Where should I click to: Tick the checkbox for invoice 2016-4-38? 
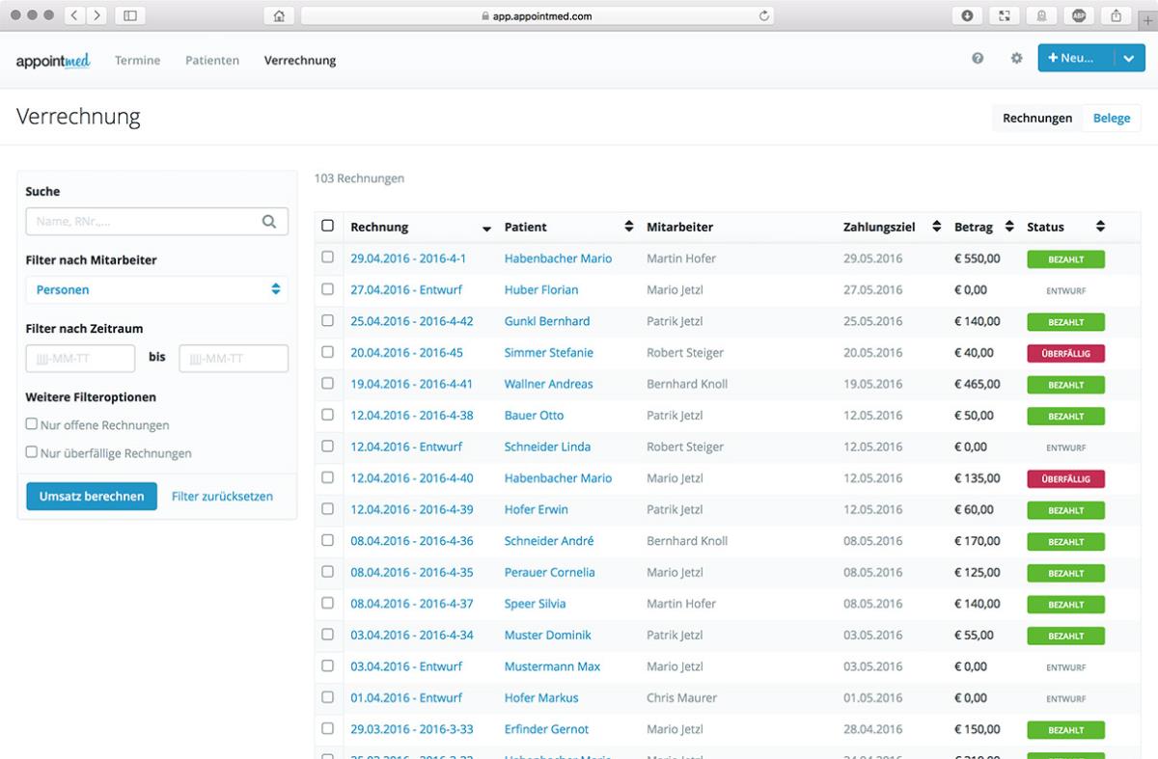pos(328,414)
